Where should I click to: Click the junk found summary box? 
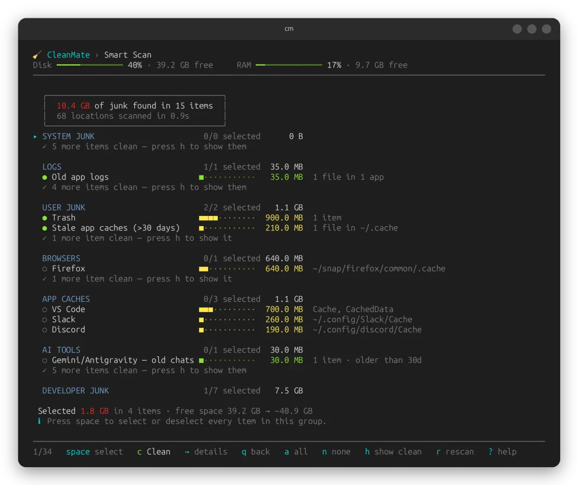135,111
